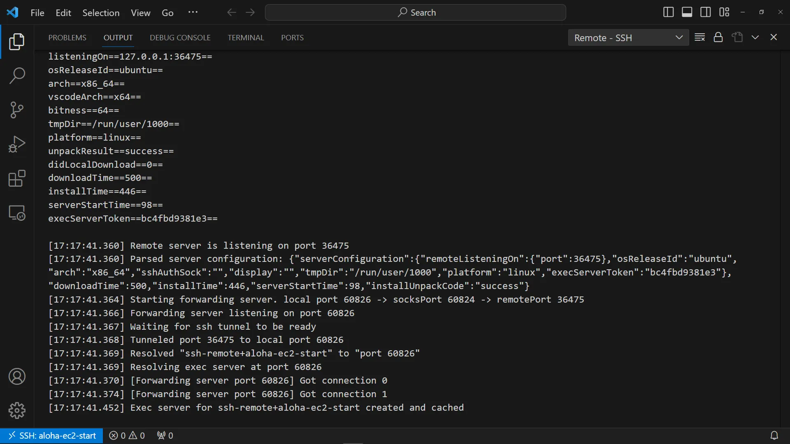Image resolution: width=790 pixels, height=444 pixels.
Task: Click errors and warnings status item
Action: pos(127,435)
